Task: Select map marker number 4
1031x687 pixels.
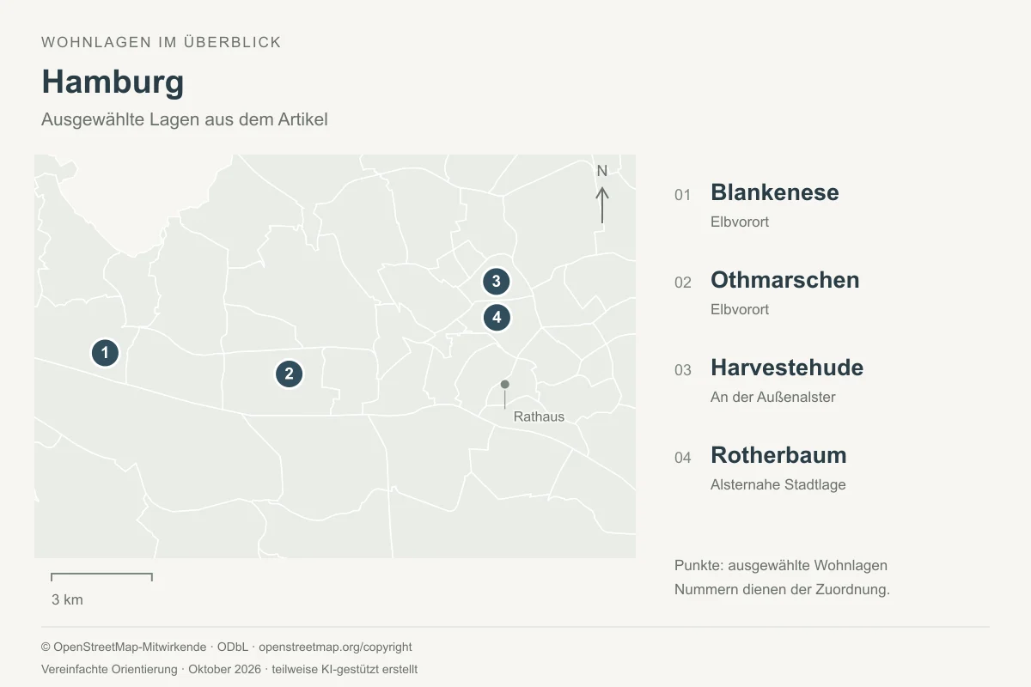Action: click(x=497, y=318)
